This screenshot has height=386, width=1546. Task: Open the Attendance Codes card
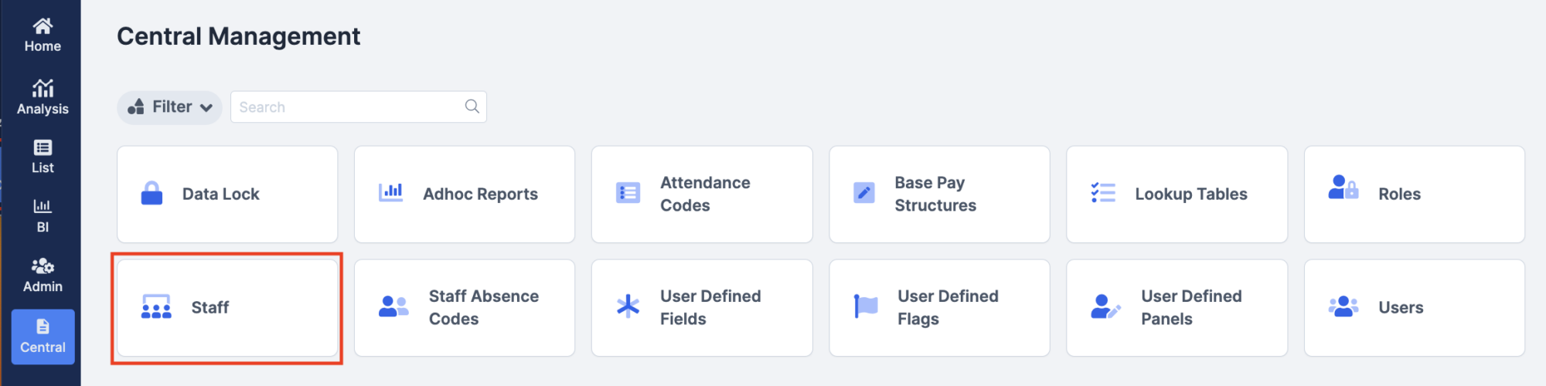pos(702,195)
